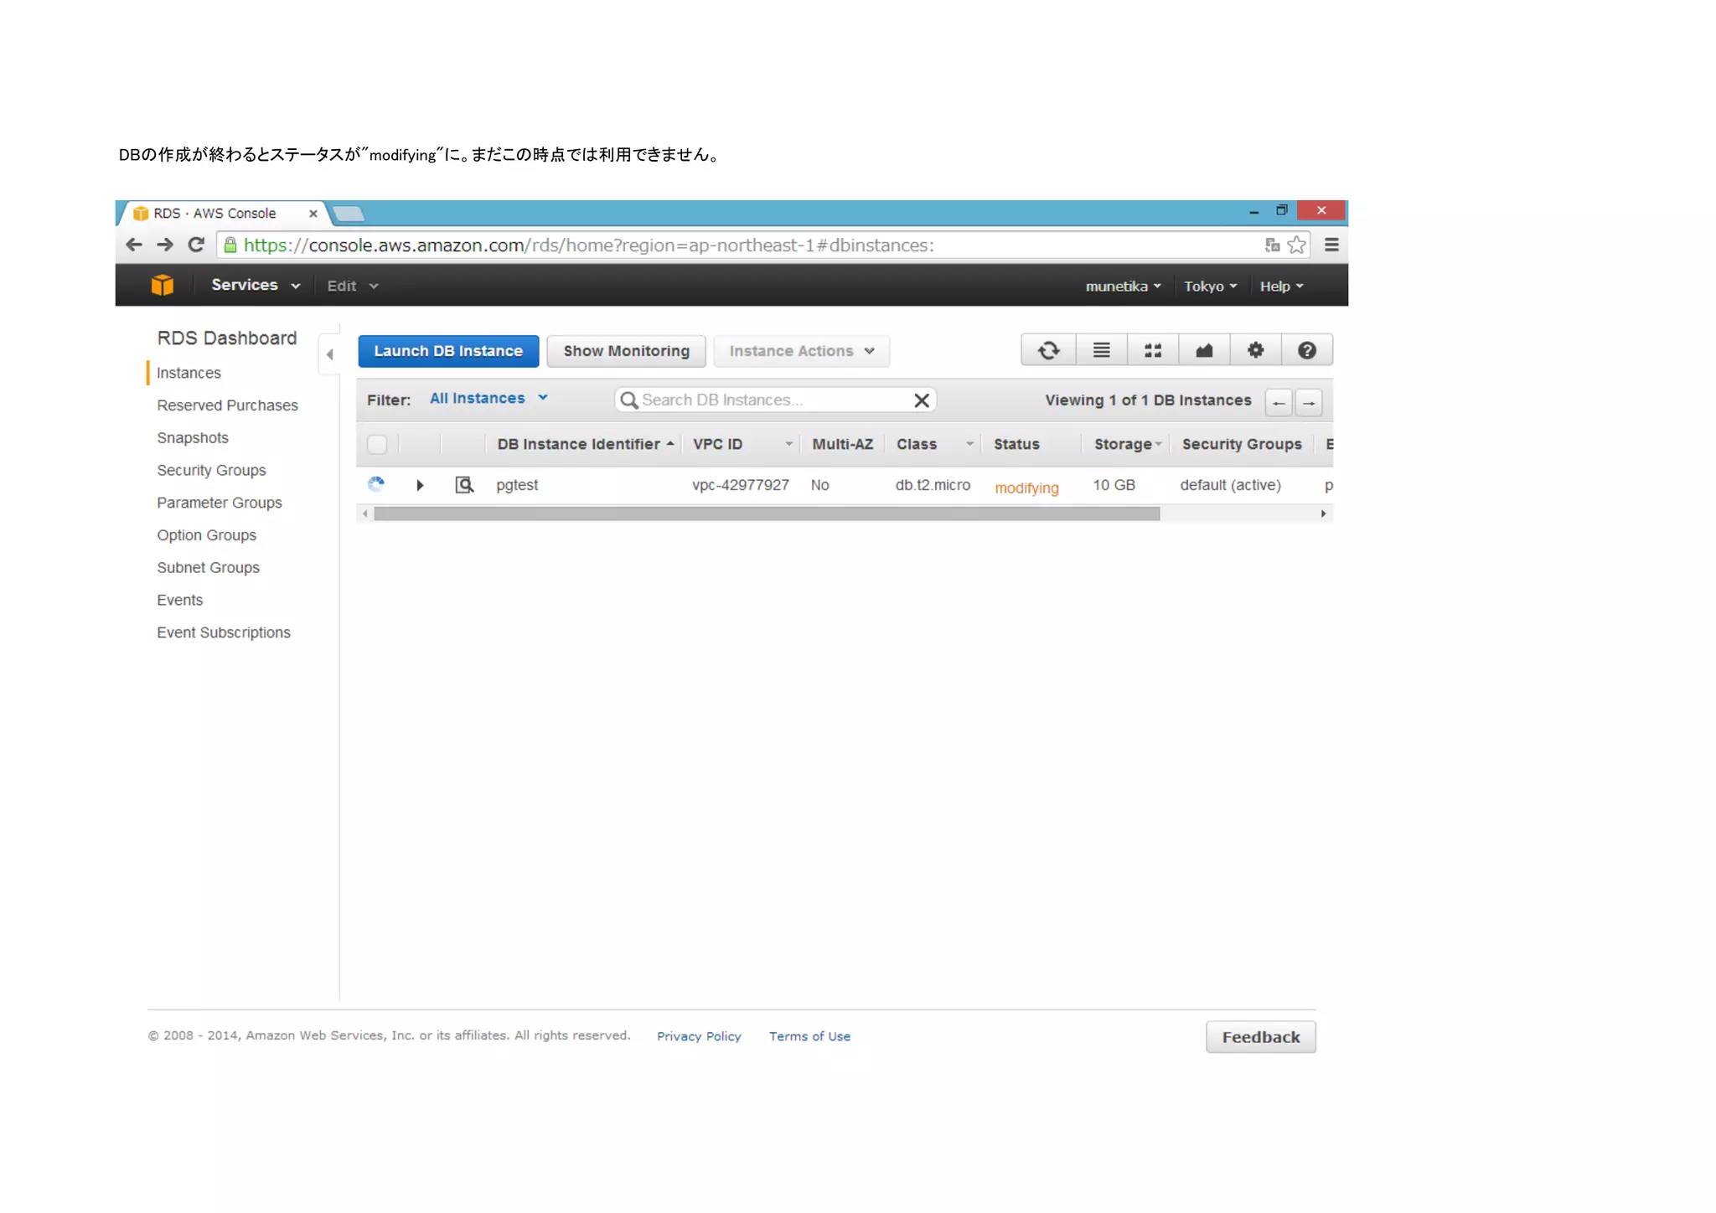
Task: Click the Show Monitoring button
Action: click(626, 351)
